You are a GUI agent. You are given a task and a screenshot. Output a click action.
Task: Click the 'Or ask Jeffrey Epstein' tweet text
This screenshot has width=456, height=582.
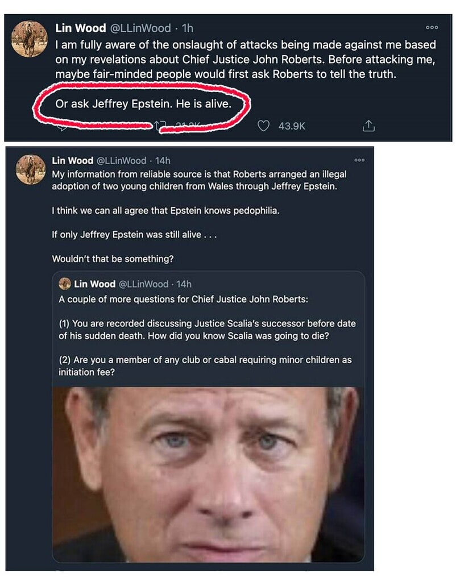143,103
